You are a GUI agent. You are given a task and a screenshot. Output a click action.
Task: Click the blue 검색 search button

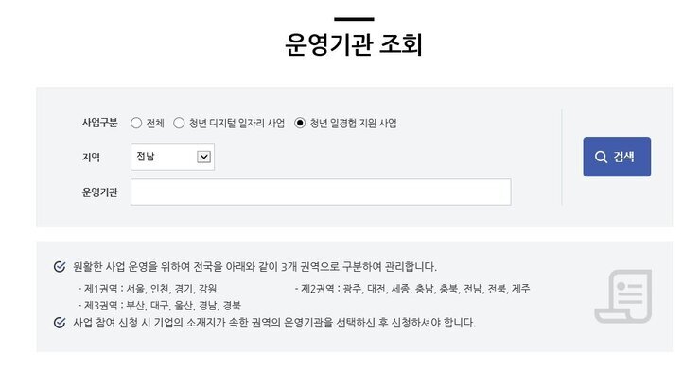click(x=617, y=157)
